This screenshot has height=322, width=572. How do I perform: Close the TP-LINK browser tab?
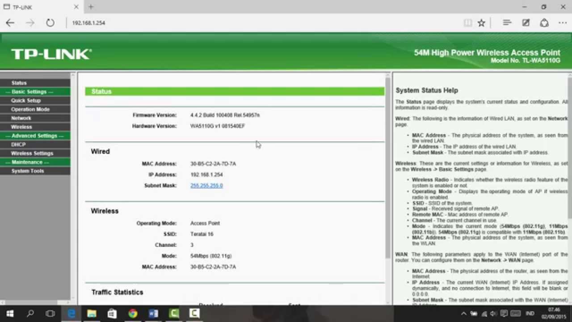tap(76, 7)
